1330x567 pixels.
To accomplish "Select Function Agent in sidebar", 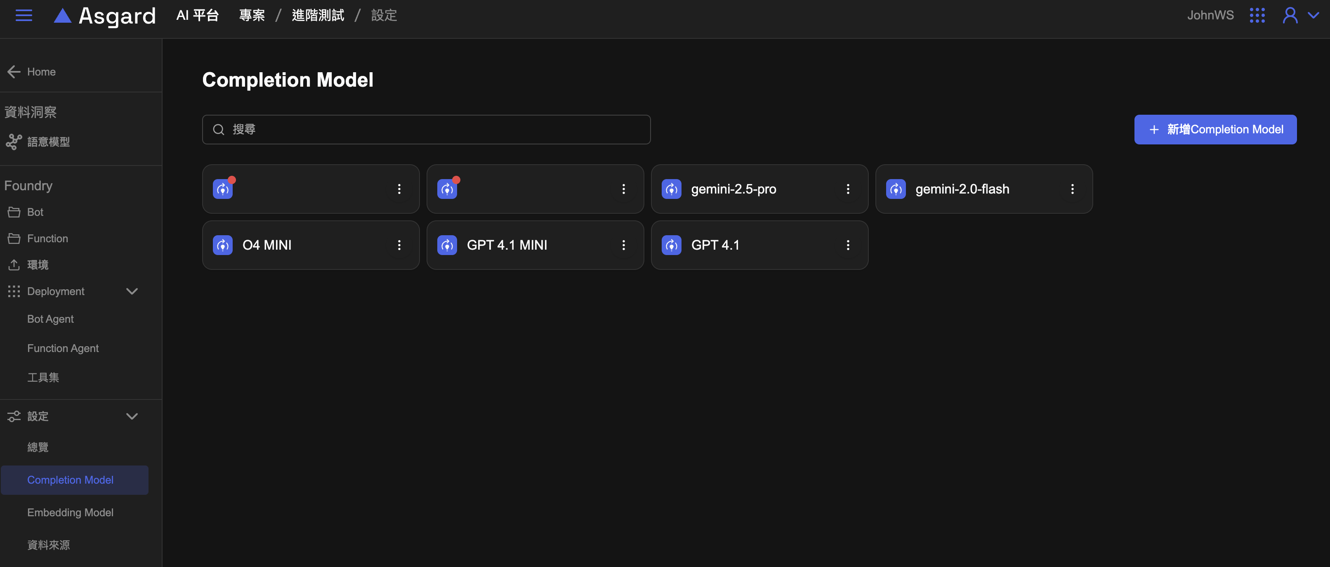I will click(62, 349).
